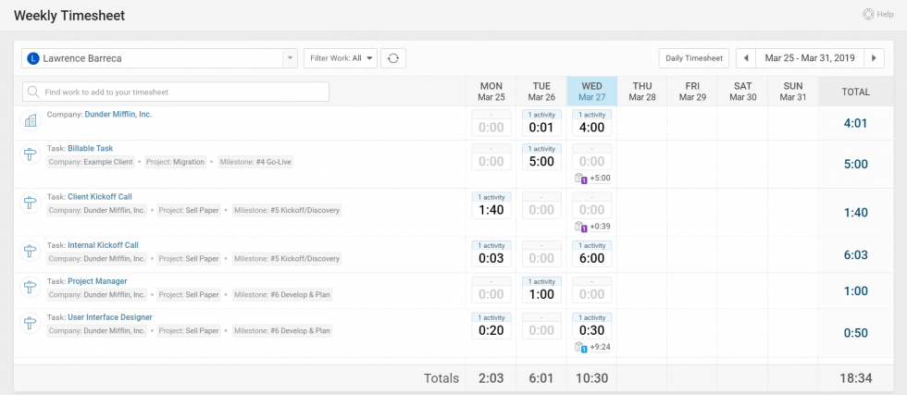
Task: Select the WED Mar 27 column header
Action: pos(591,92)
